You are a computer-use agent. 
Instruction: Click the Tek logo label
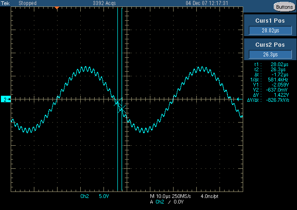click(x=5, y=3)
